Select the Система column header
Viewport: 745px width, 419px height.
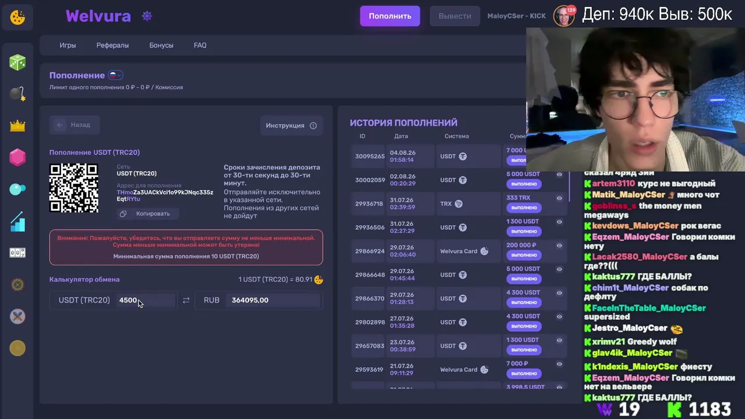[x=456, y=136]
